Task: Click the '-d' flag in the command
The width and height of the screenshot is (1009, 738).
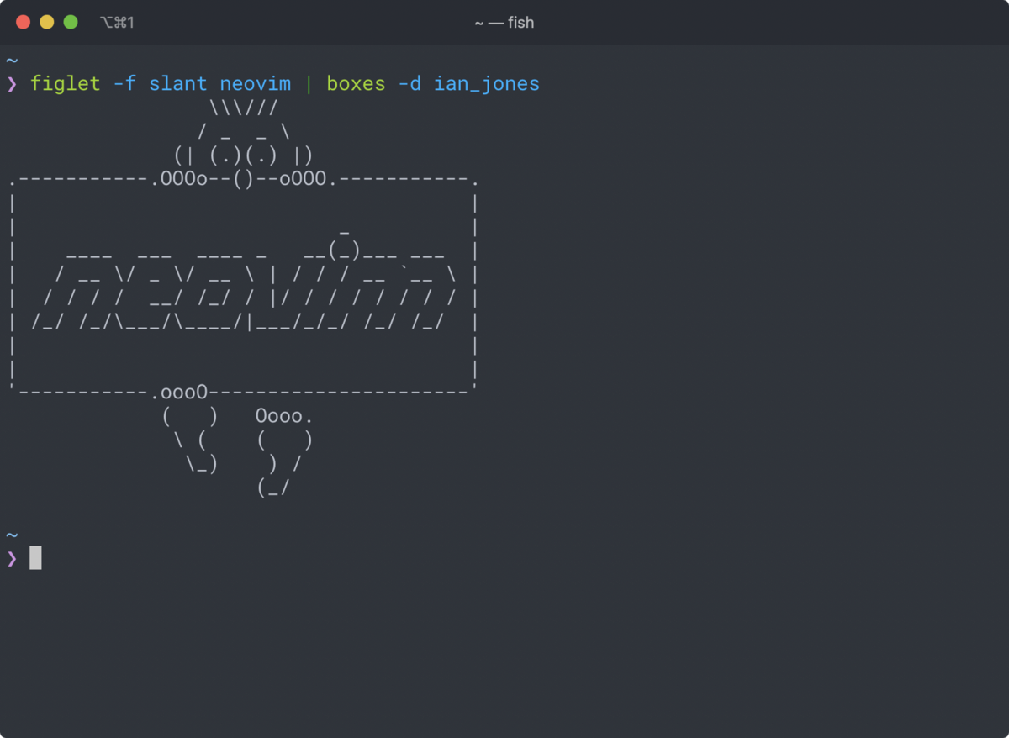Action: tap(409, 84)
